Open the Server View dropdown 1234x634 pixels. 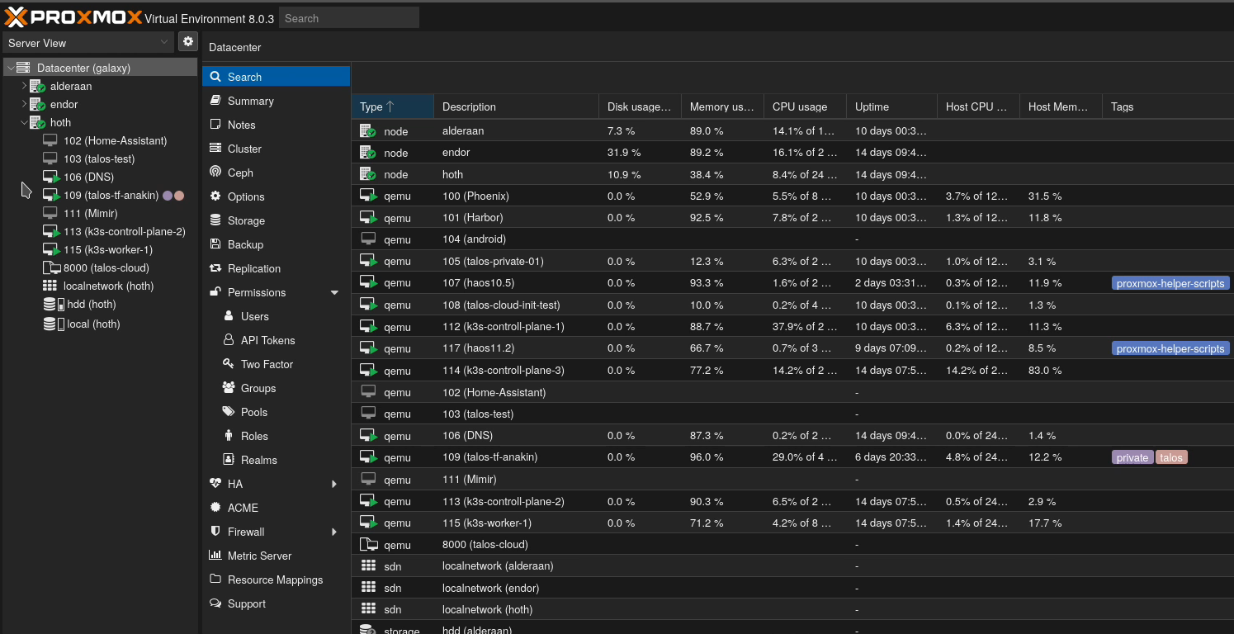[163, 42]
